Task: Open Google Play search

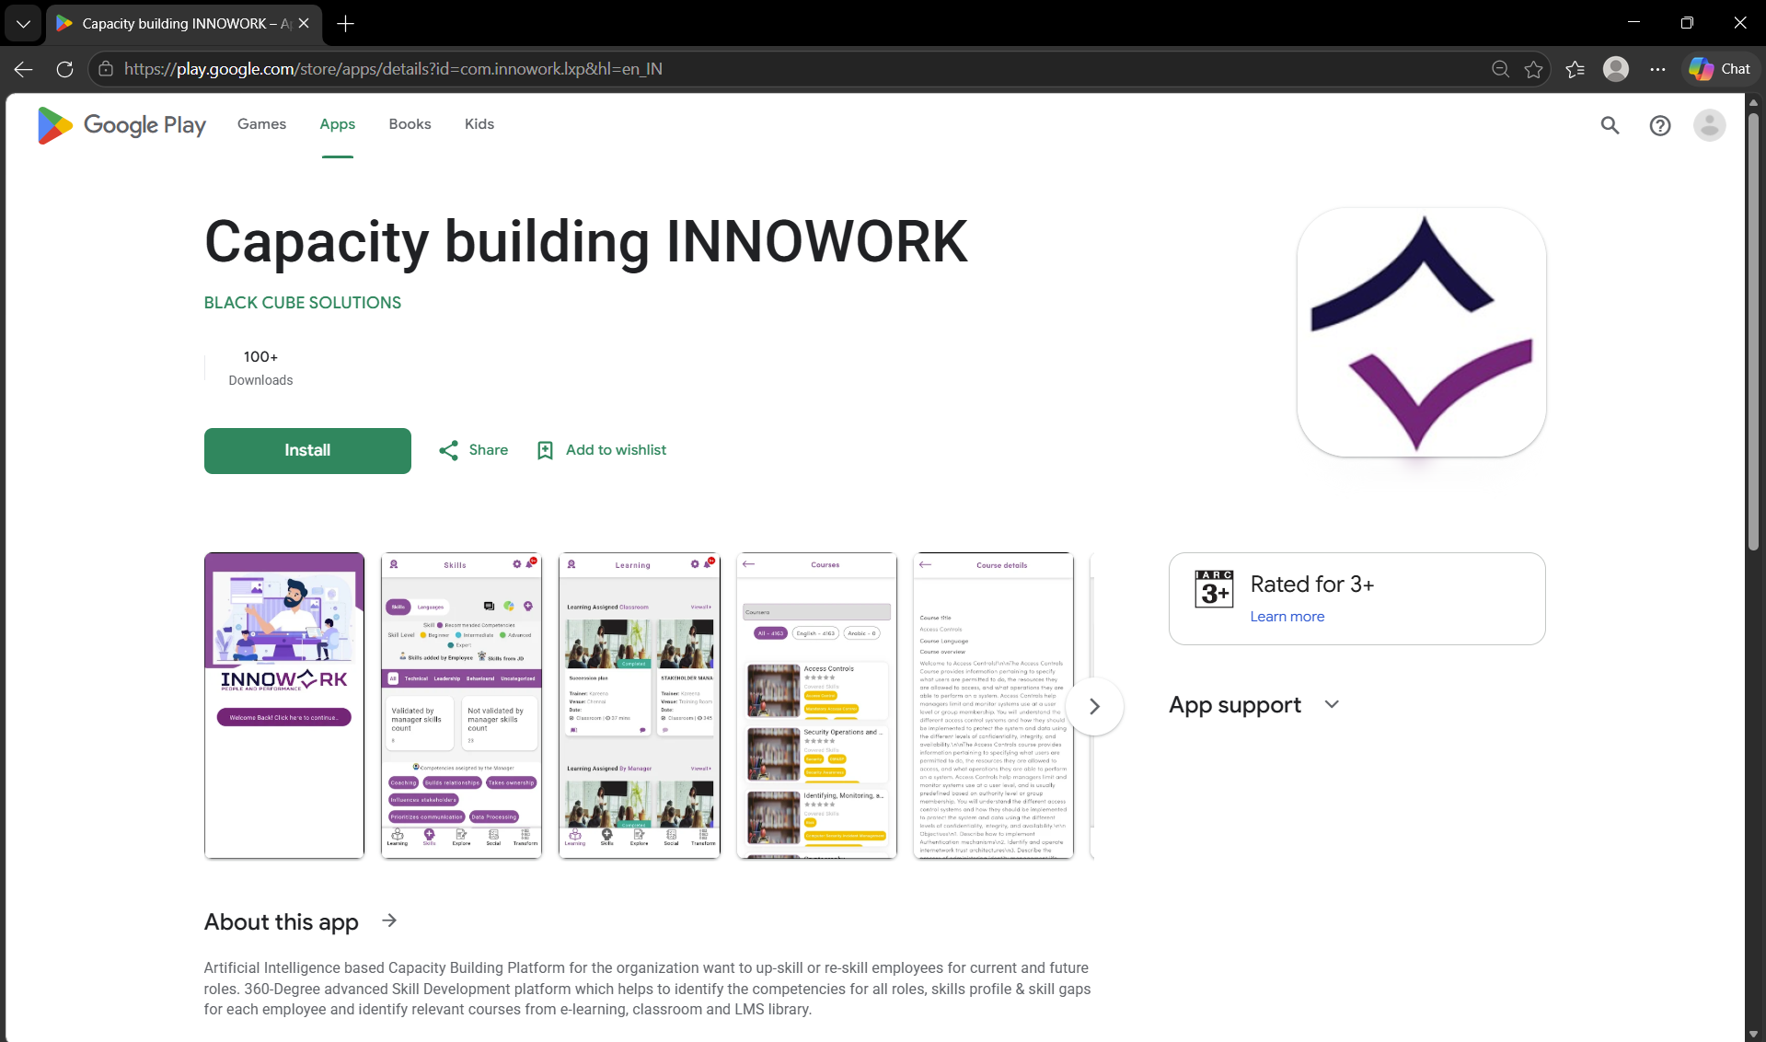Action: tap(1609, 125)
